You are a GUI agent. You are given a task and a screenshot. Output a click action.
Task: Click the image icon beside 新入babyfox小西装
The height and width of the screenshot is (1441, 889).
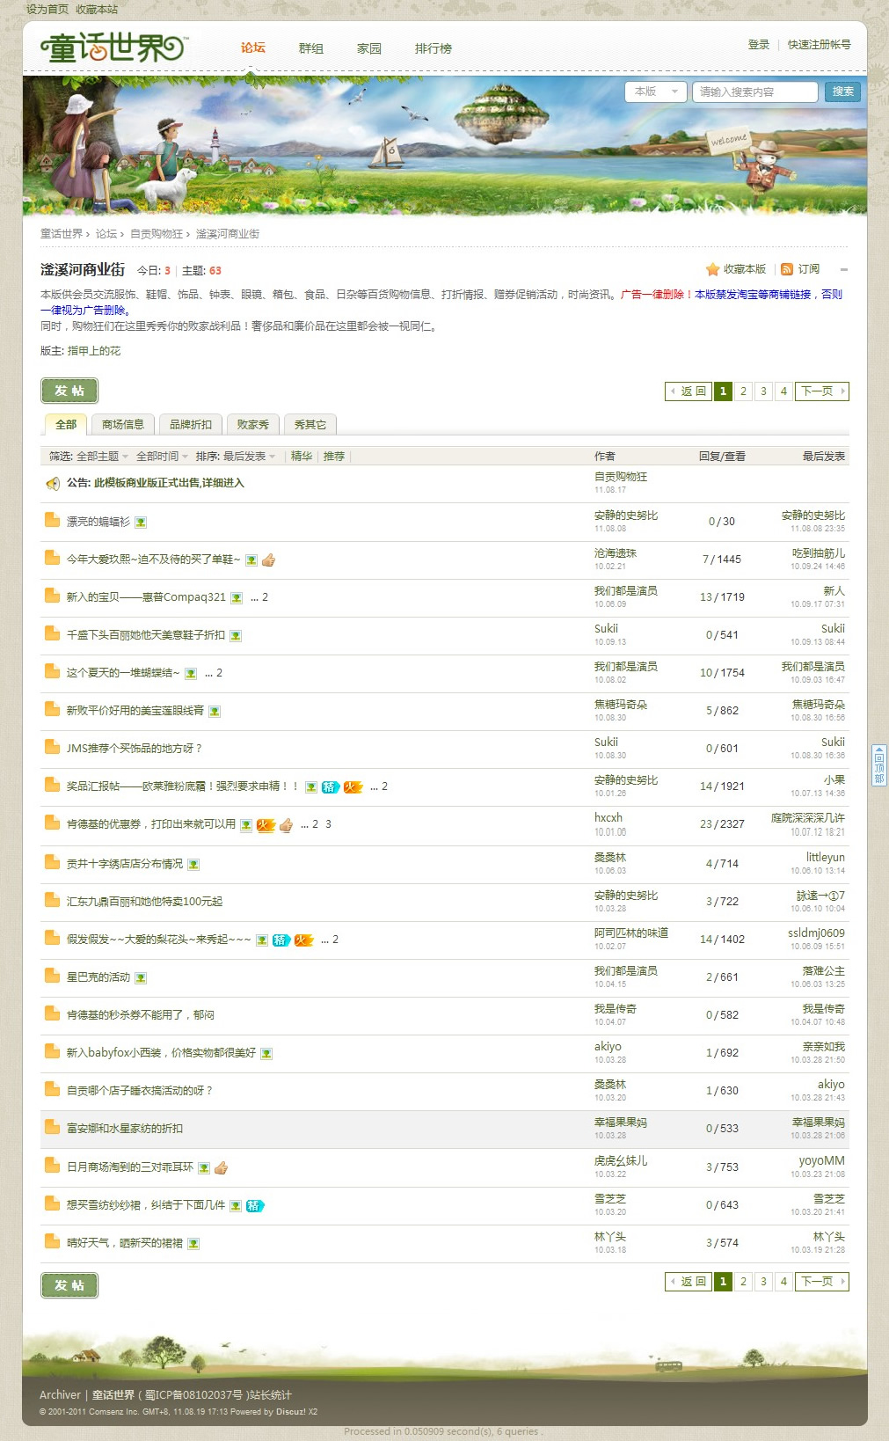click(266, 1054)
